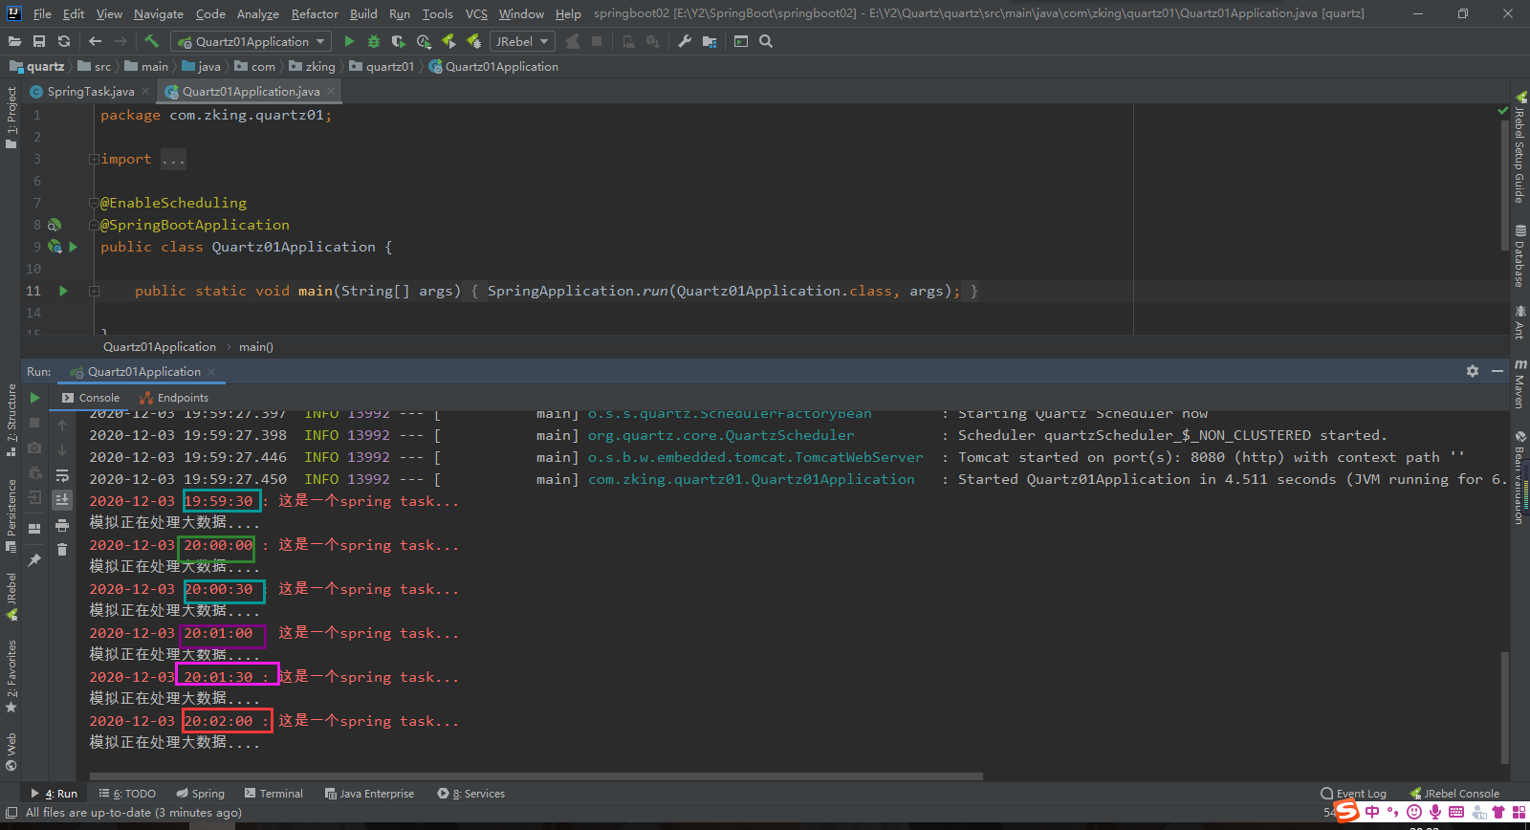Run with Coverage from the toolbar
Viewport: 1530px width, 830px height.
click(x=399, y=41)
